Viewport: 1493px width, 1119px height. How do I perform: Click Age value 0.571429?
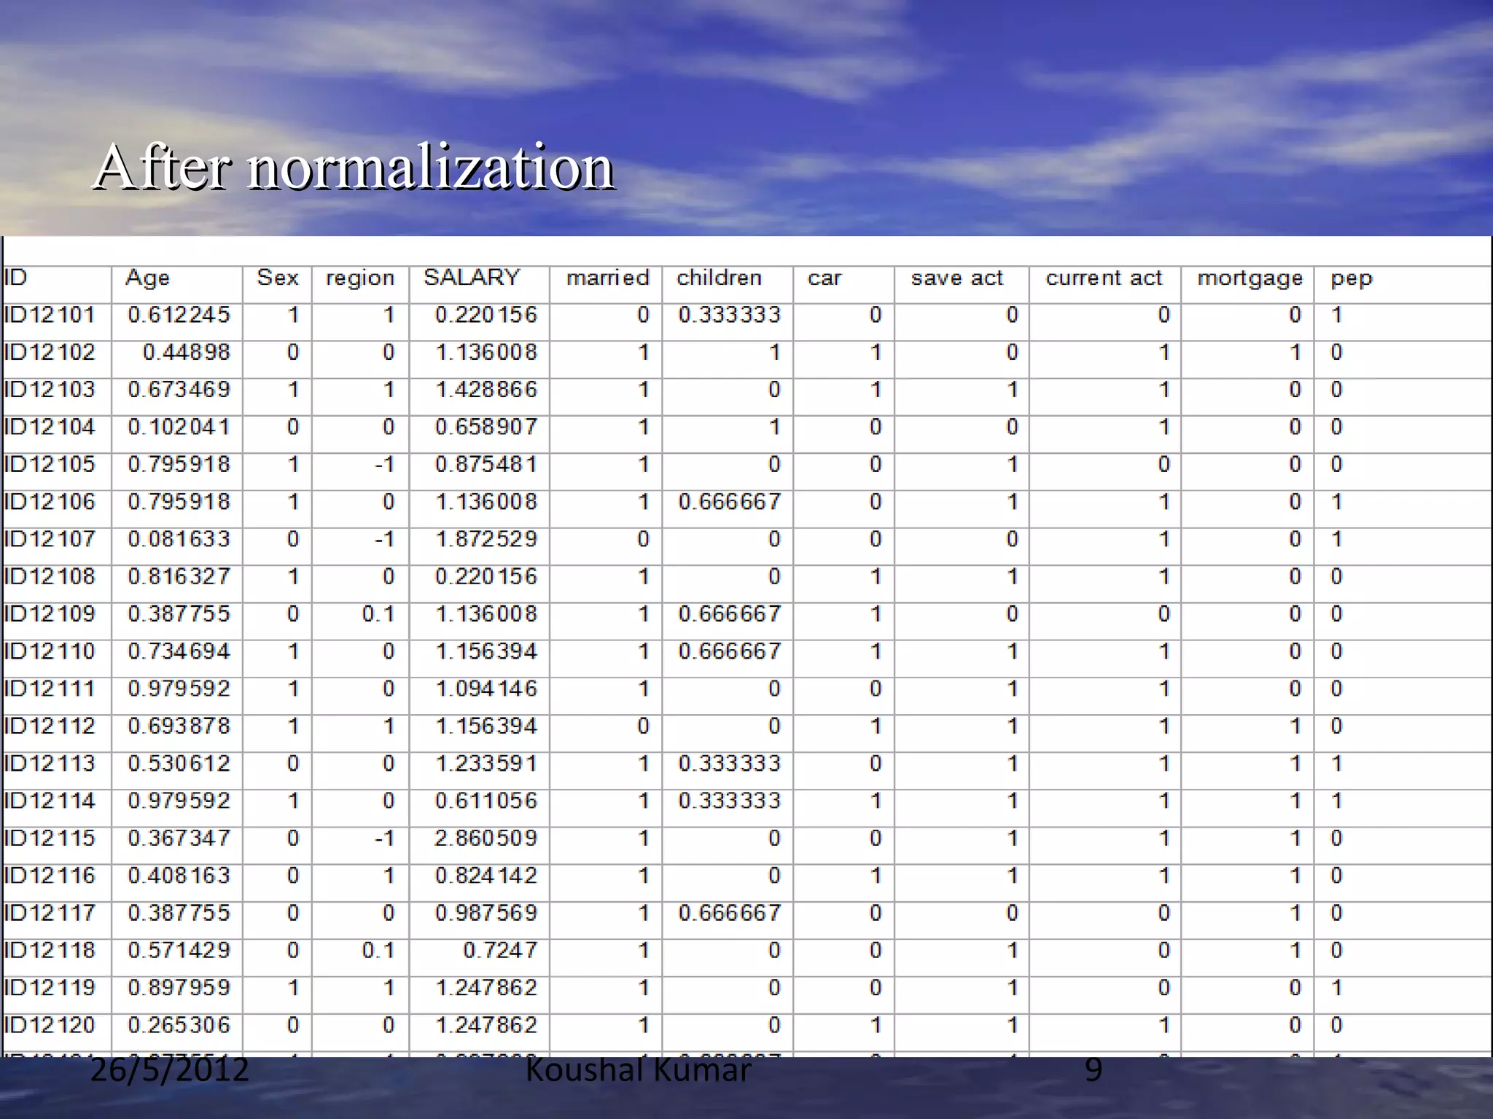pyautogui.click(x=179, y=951)
